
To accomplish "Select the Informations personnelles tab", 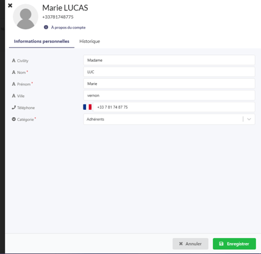I will pyautogui.click(x=41, y=42).
